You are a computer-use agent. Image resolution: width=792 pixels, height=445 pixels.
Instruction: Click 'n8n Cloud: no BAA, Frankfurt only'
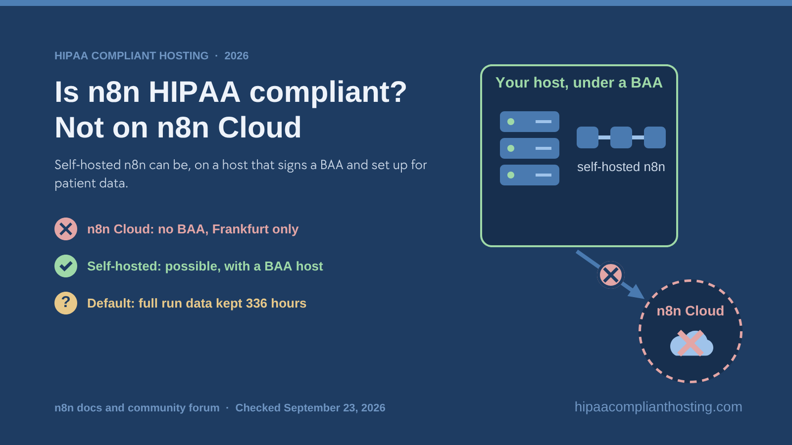pos(193,229)
